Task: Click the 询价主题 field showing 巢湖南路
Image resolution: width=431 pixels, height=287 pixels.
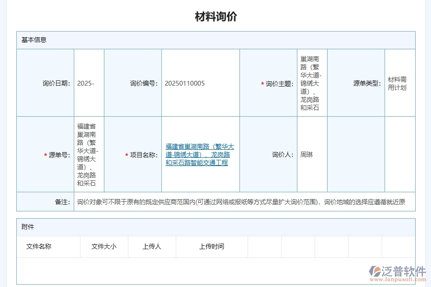Action: 311,82
